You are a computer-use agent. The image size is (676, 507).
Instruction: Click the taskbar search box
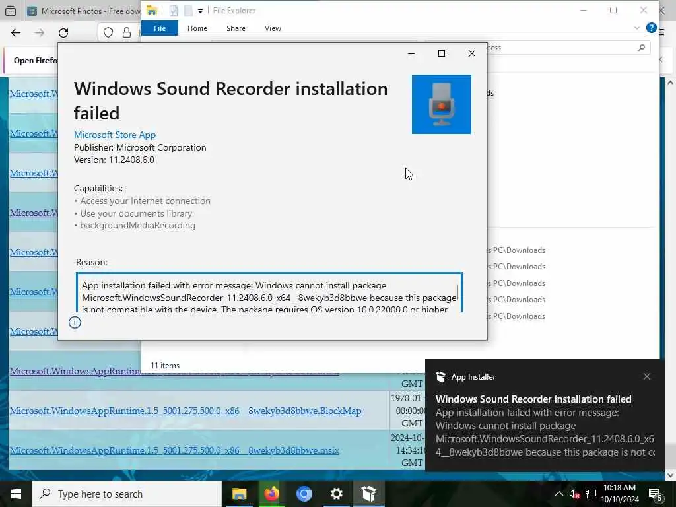127,494
